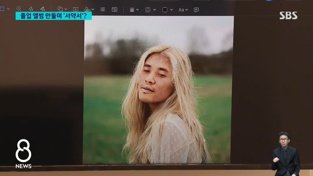Click the 8 News logo
Viewport: 313px width, 176px height.
tap(24, 154)
